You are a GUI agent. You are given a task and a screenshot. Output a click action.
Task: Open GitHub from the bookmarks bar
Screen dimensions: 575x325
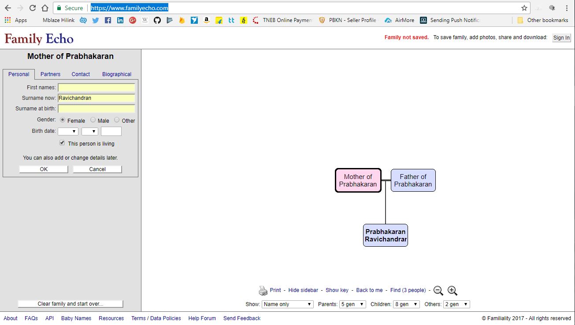tap(157, 20)
